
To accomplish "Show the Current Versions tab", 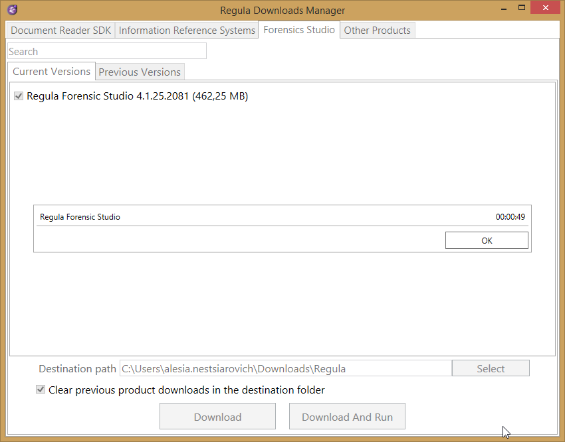I will (x=52, y=72).
